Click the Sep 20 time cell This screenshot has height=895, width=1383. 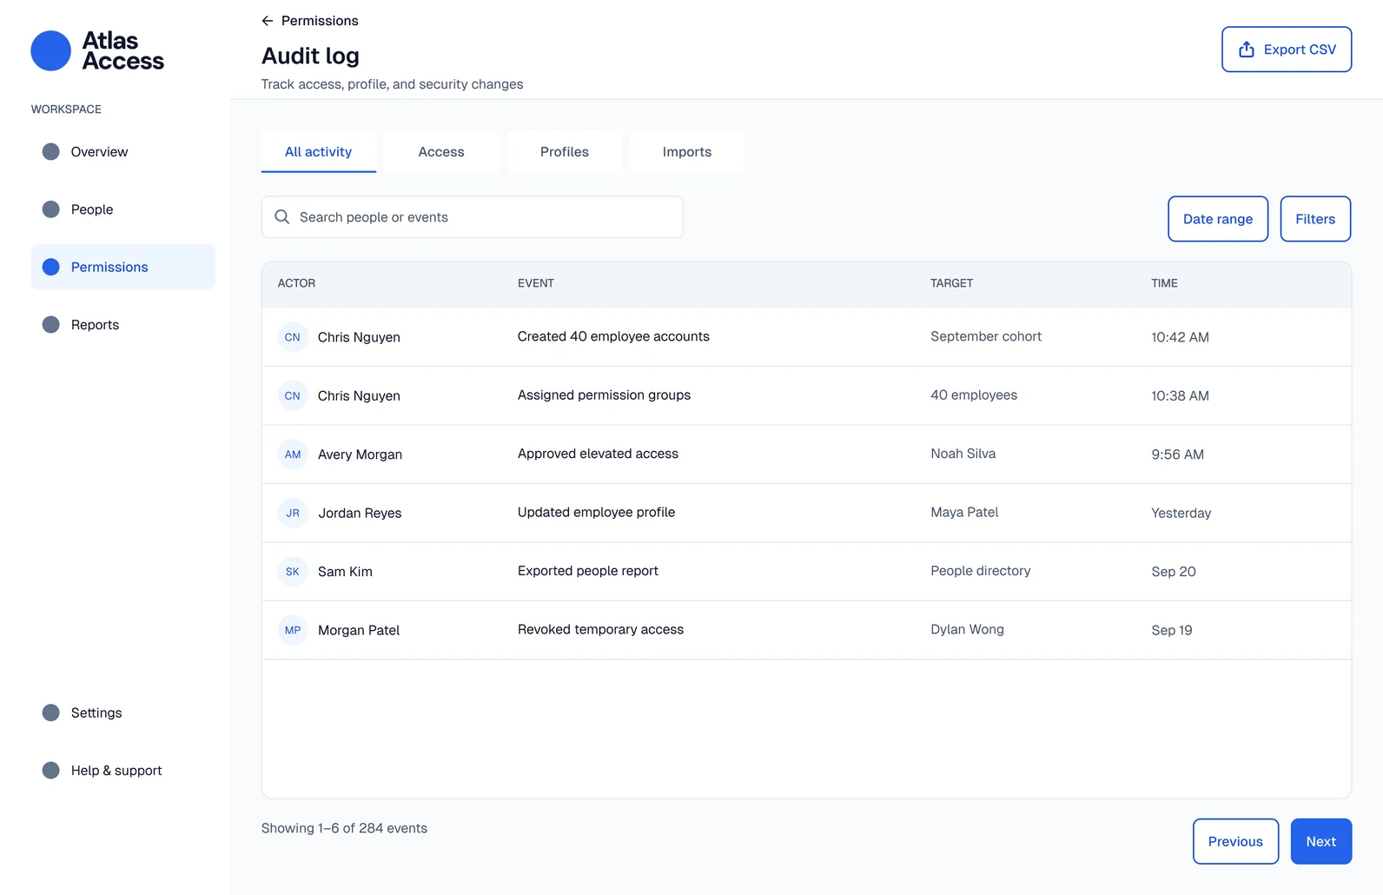1174,572
